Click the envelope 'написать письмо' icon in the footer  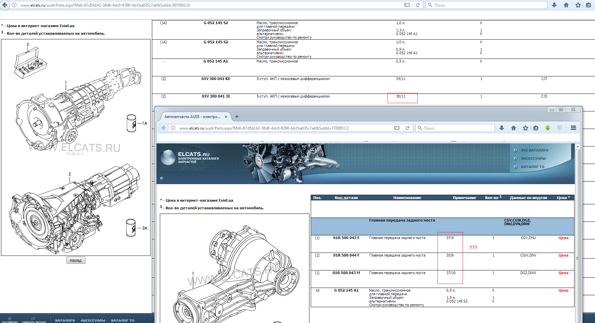tap(33, 319)
